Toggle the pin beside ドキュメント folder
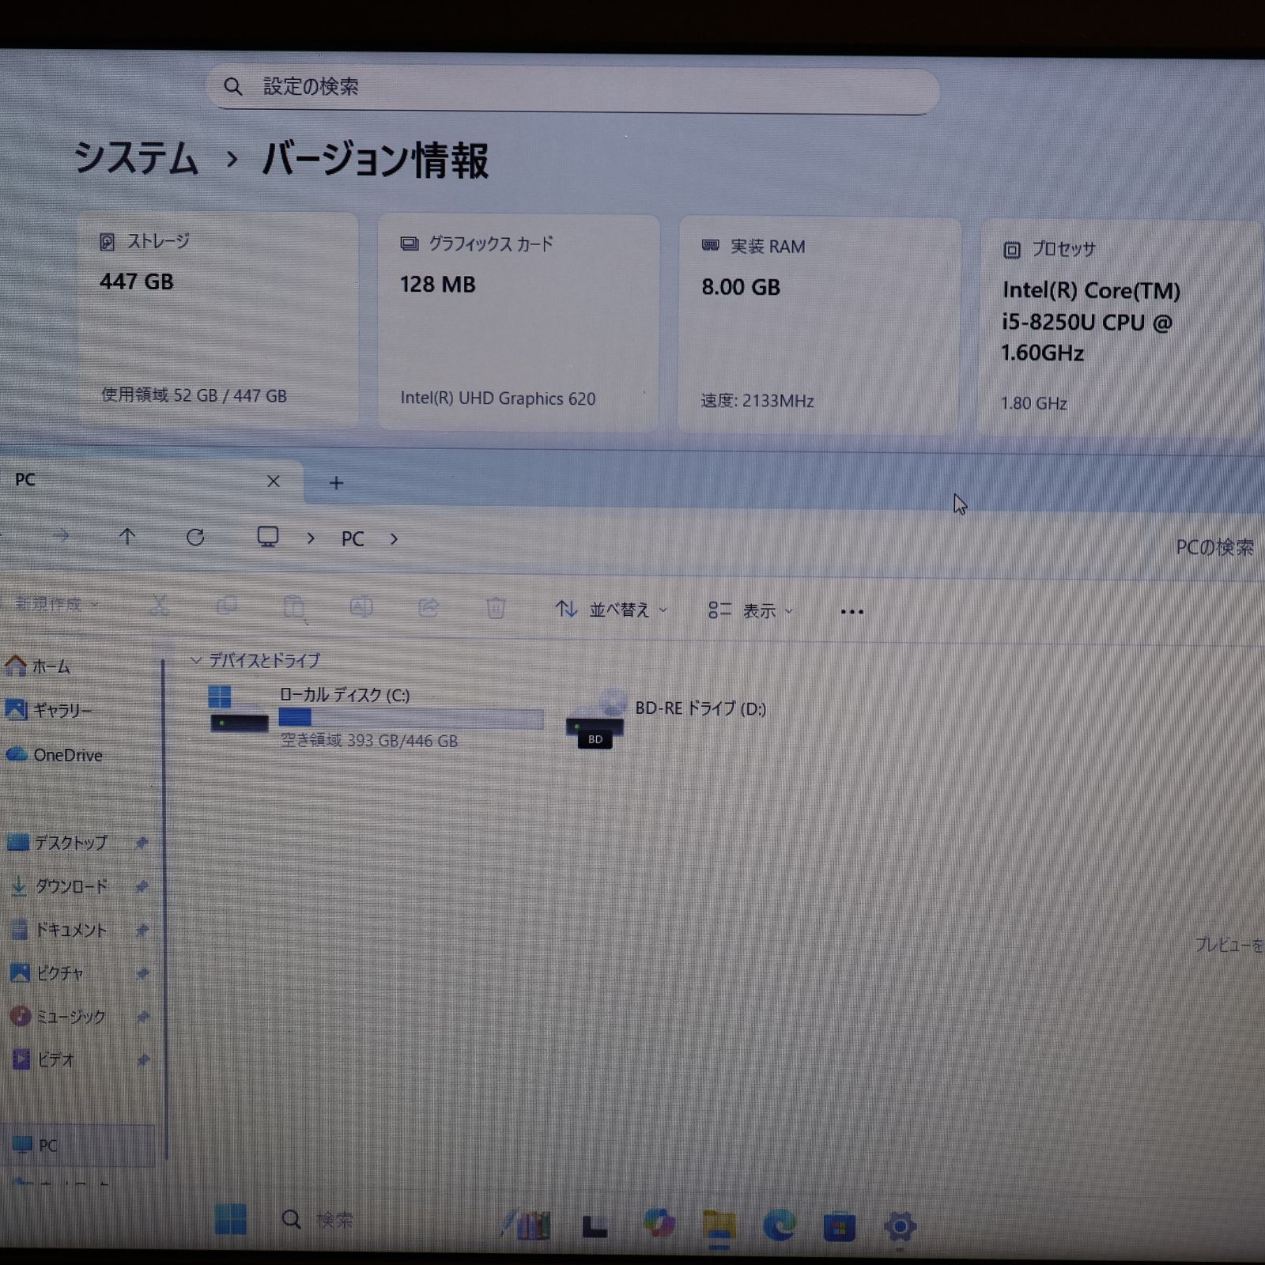The width and height of the screenshot is (1265, 1265). [142, 931]
